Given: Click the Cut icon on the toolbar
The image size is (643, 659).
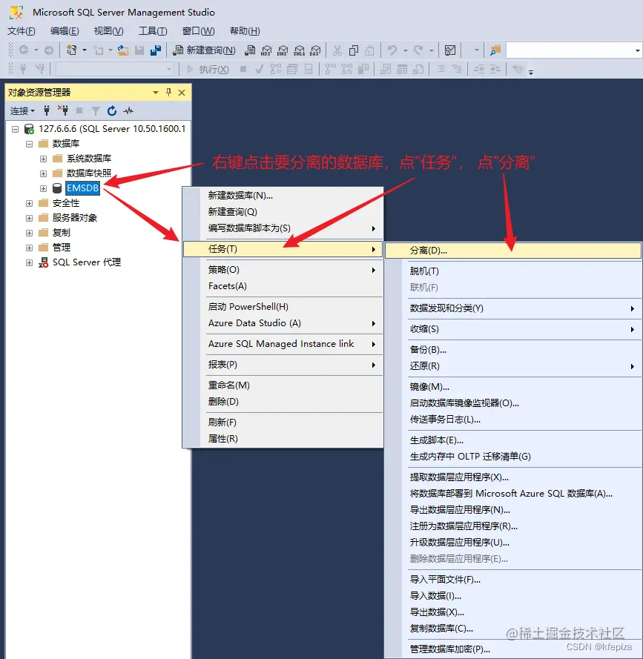Looking at the screenshot, I should (337, 50).
